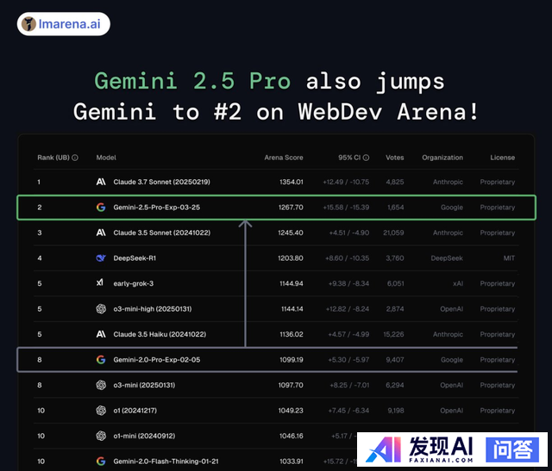Select the early-grok-3 model name

point(134,283)
